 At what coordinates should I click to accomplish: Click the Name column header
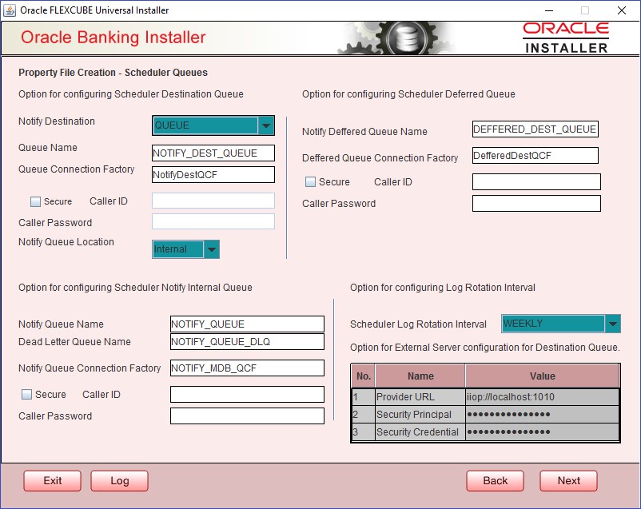click(420, 376)
